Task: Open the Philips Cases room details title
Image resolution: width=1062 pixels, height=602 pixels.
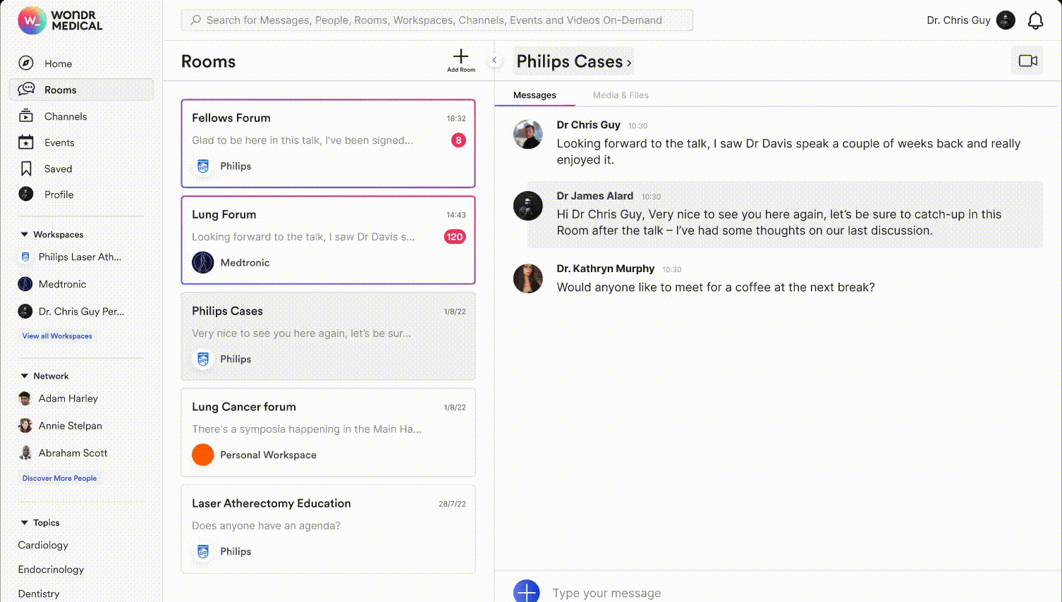Action: 573,61
